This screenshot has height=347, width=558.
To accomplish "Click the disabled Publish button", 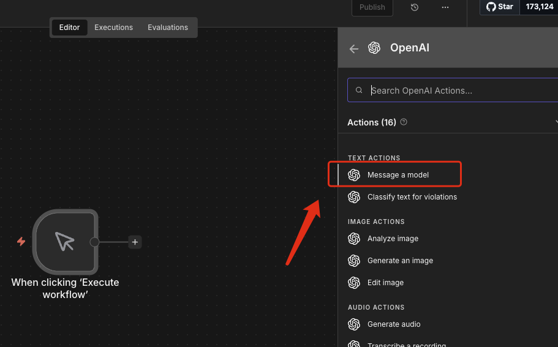I will pyautogui.click(x=372, y=7).
